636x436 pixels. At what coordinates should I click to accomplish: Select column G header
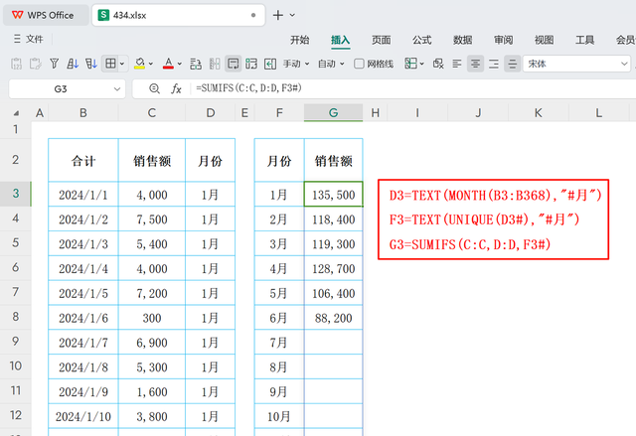334,112
